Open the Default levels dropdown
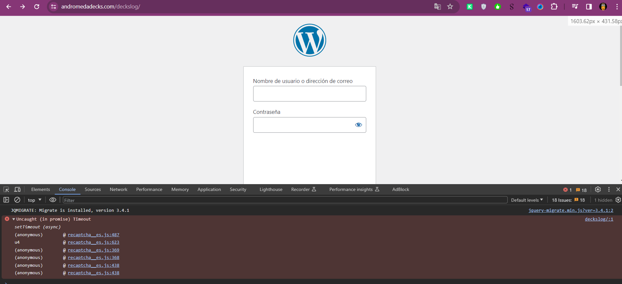 point(527,200)
